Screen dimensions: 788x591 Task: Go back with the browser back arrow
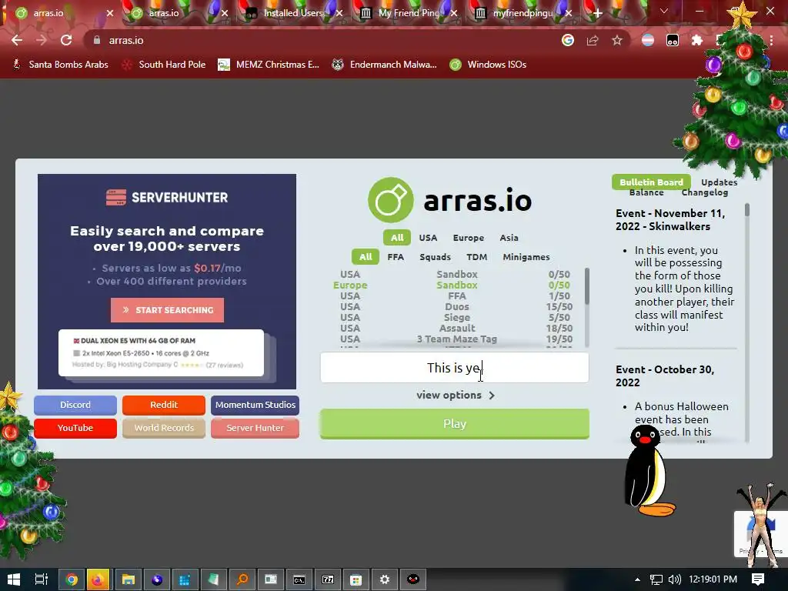(17, 40)
